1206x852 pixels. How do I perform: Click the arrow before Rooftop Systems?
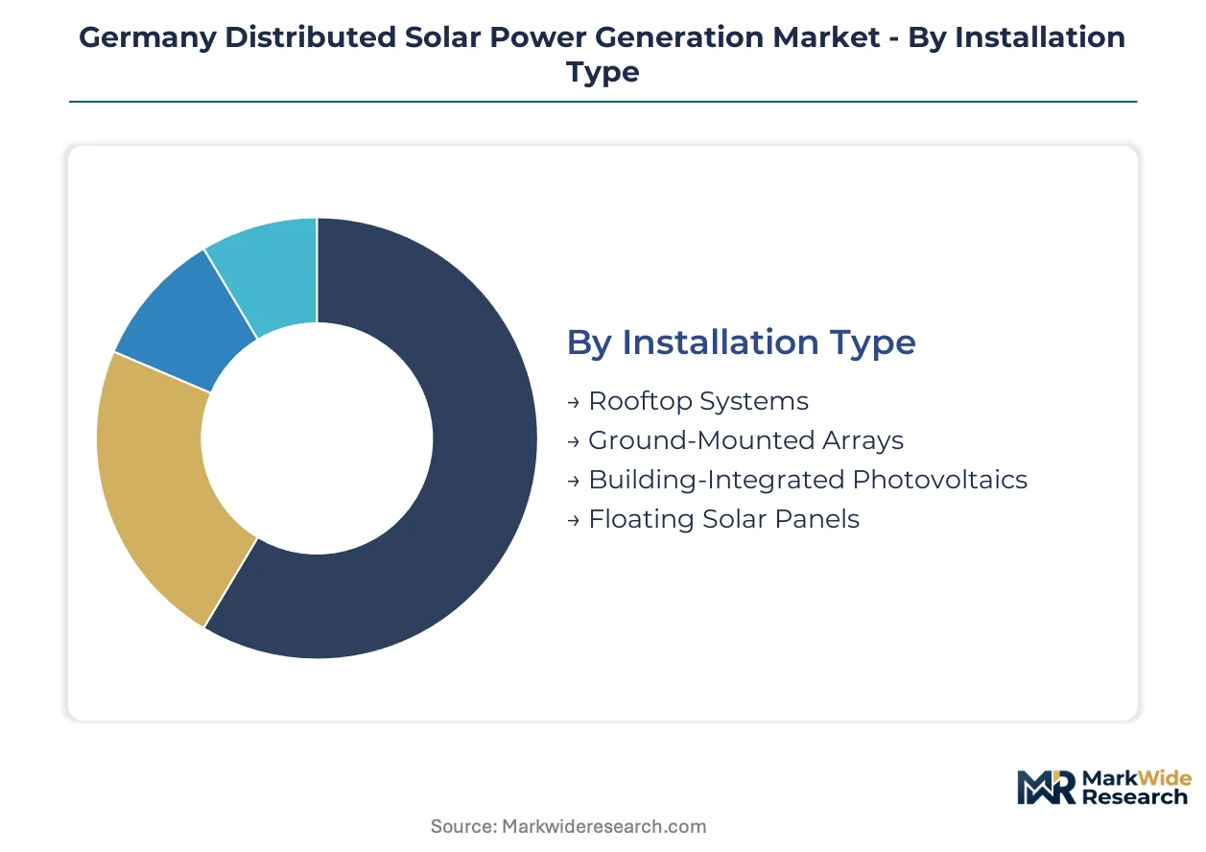tap(574, 402)
